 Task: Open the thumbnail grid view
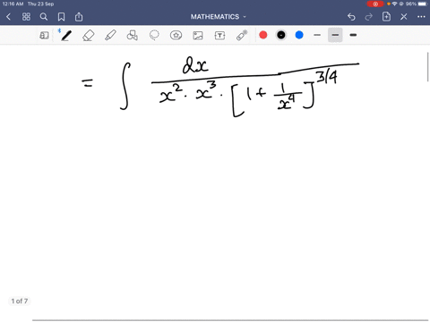(26, 17)
